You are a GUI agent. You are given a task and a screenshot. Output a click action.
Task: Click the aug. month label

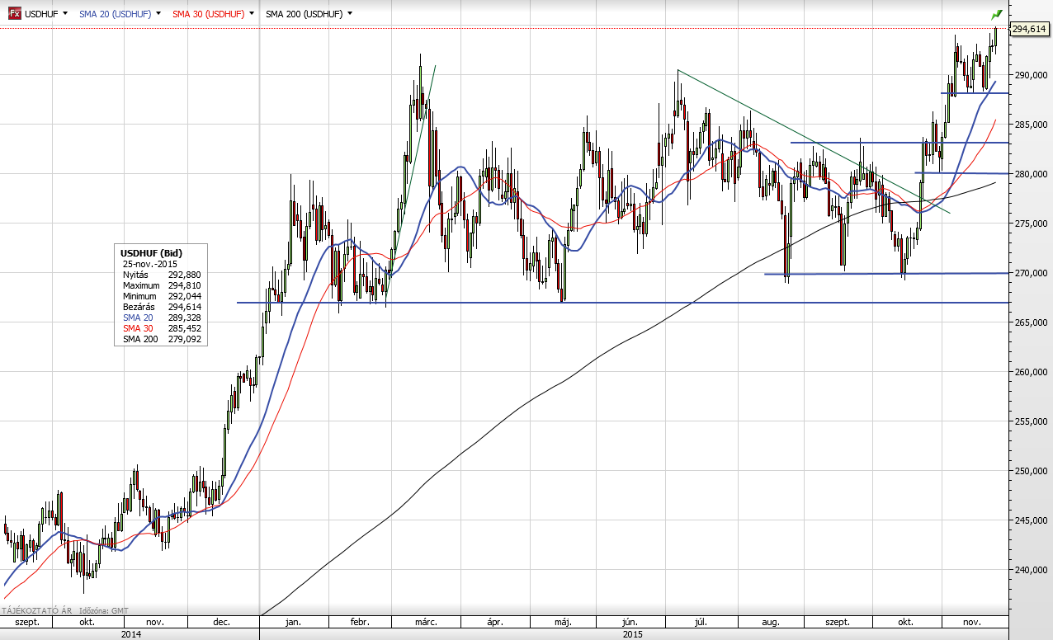click(x=772, y=623)
